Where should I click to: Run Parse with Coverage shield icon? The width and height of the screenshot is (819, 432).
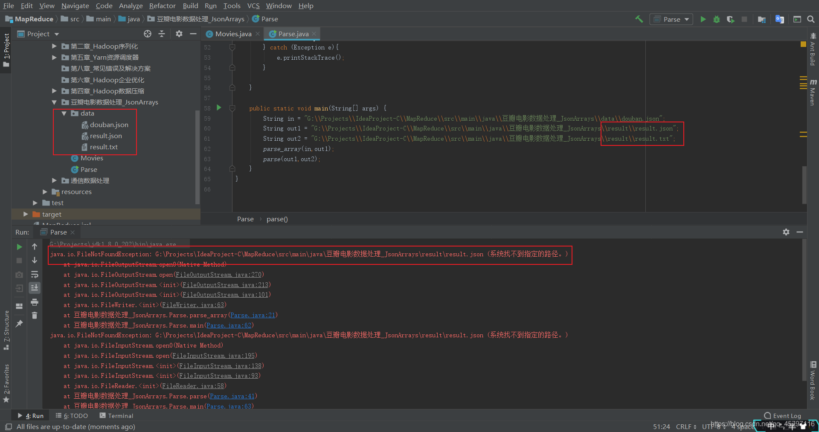click(x=730, y=19)
